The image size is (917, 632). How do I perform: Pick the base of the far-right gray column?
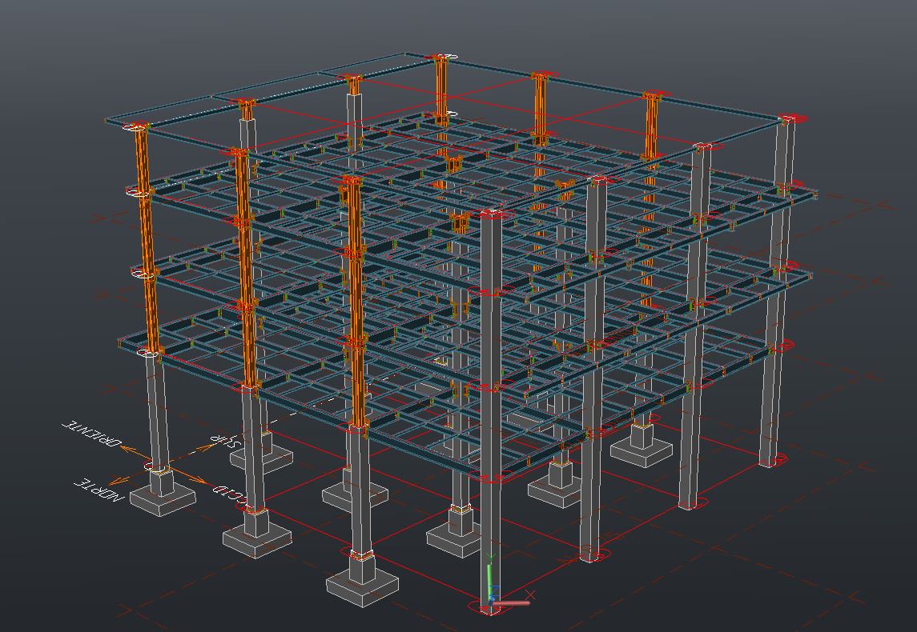click(770, 458)
